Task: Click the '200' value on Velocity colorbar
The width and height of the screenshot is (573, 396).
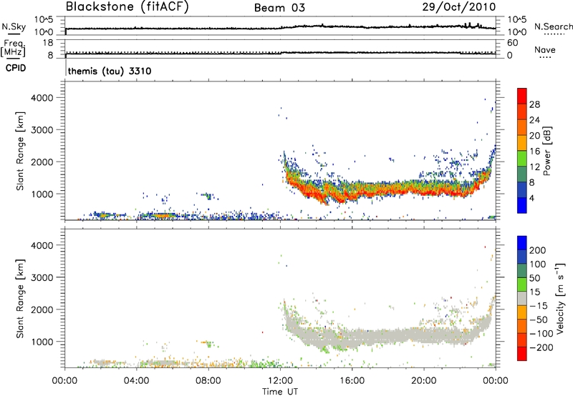Action: click(x=538, y=250)
